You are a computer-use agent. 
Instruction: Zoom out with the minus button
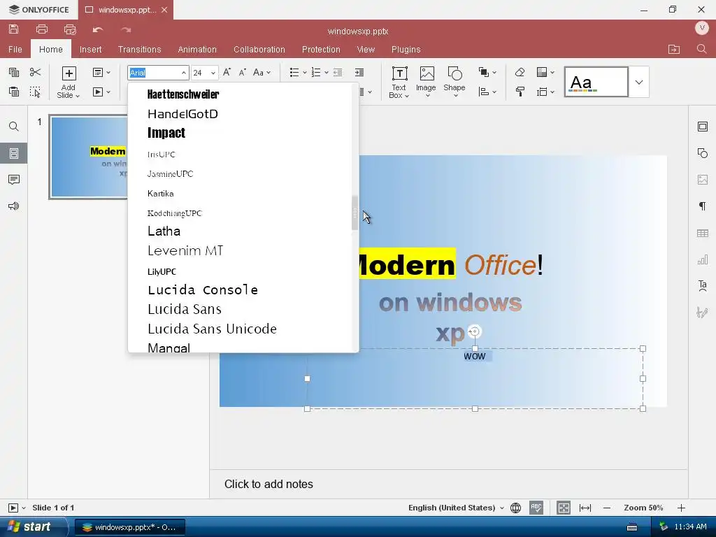click(x=607, y=508)
